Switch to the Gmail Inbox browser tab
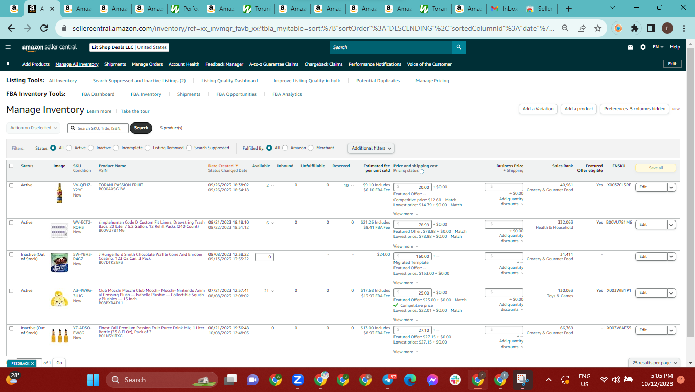The image size is (695, 392). tap(503, 9)
